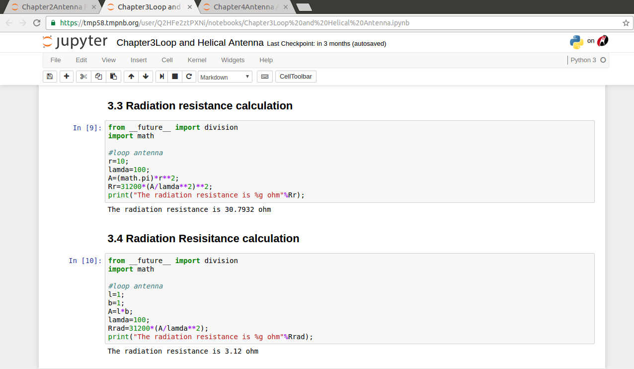
Task: Click code line Rrad=31200*(A/lamda**2);
Action: coord(158,328)
